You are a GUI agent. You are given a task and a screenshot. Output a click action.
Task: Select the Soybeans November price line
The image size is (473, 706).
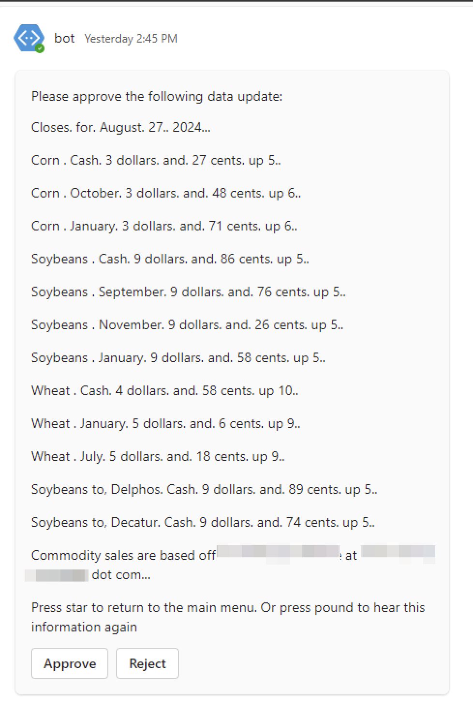[x=187, y=325]
